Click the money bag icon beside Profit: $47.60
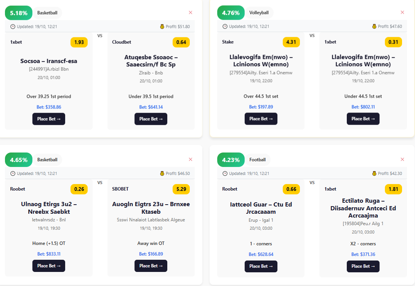Screen dimensions: 415x286 point(374,27)
